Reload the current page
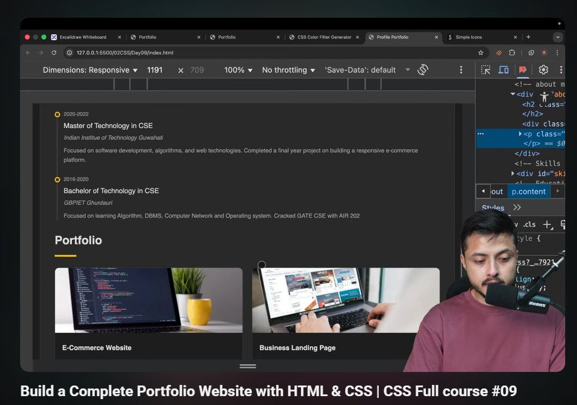 tap(54, 53)
